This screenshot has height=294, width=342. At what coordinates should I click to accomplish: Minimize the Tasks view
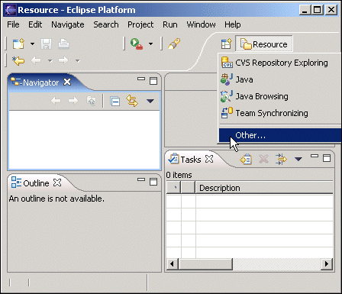point(315,156)
